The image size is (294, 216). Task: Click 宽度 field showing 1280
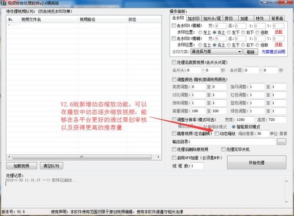(245, 120)
